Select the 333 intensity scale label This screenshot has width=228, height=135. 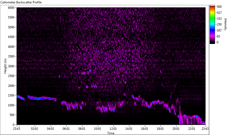219,18
